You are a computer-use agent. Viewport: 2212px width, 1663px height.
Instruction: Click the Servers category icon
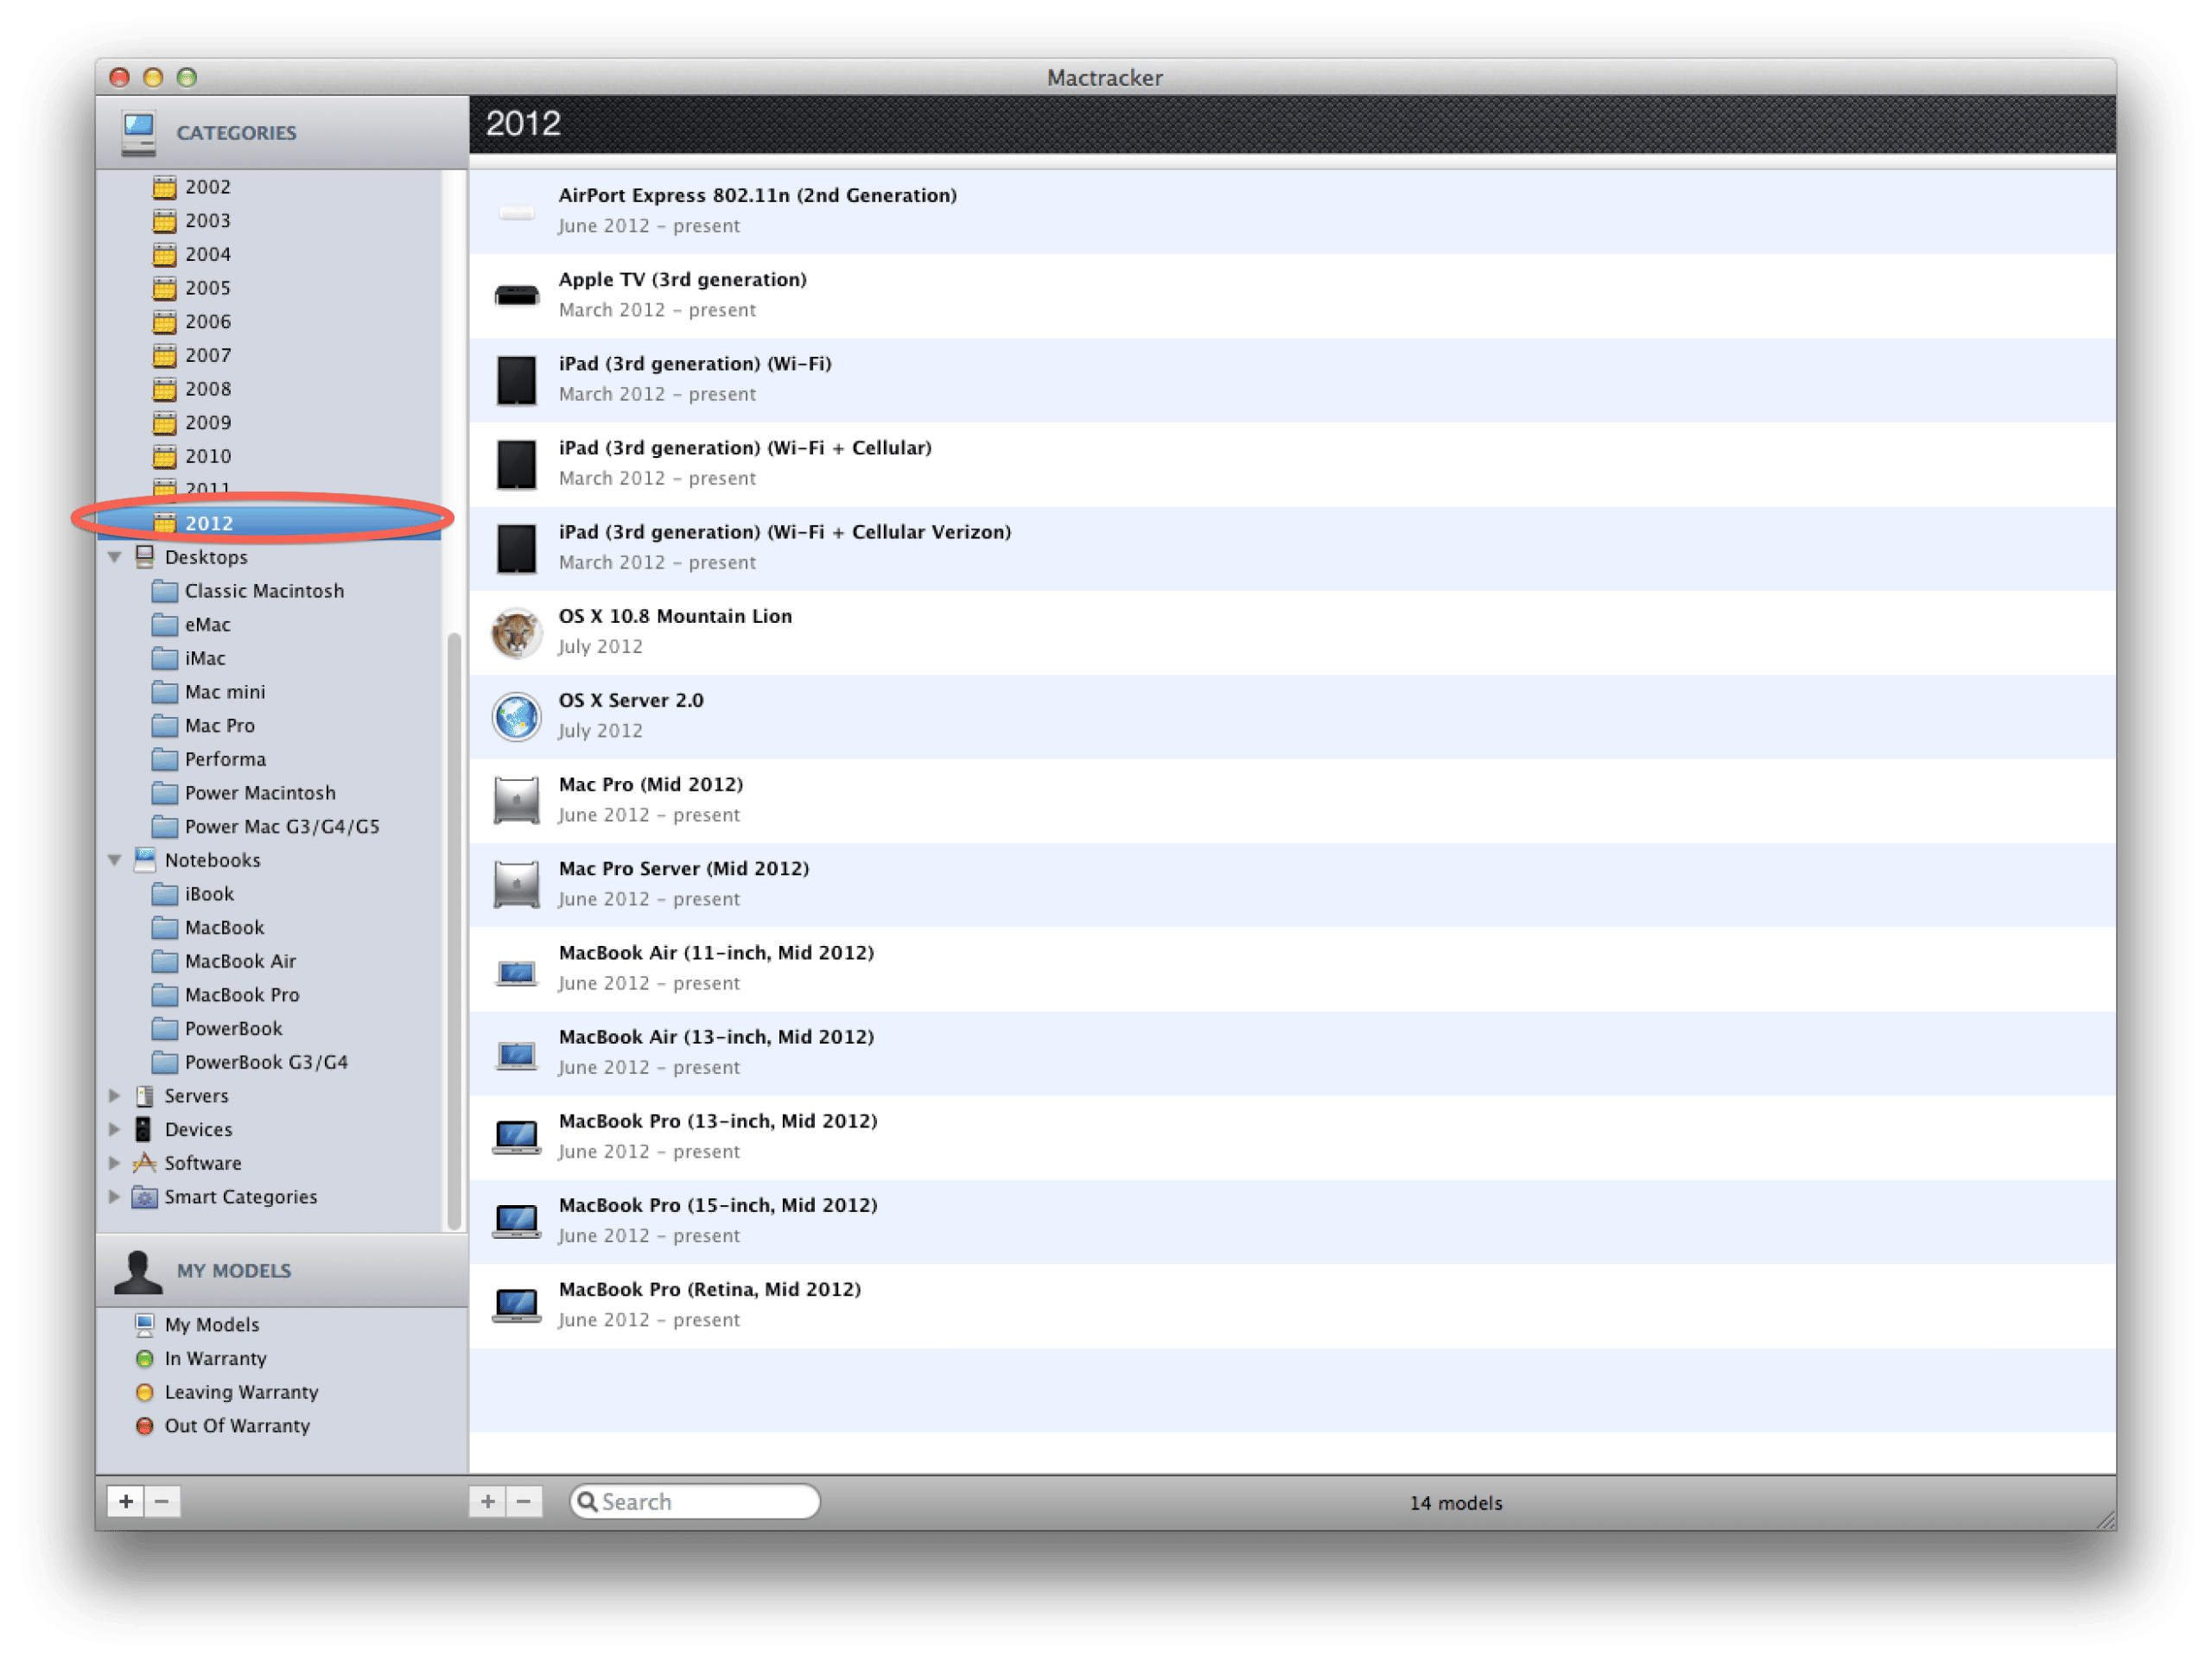tap(145, 1096)
